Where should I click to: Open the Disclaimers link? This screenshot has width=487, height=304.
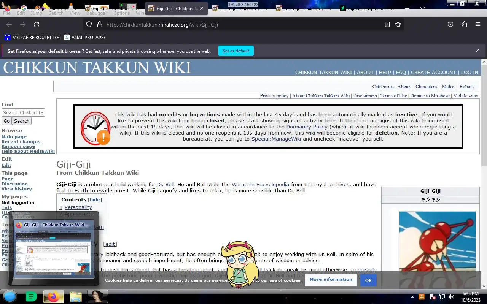pos(365,96)
